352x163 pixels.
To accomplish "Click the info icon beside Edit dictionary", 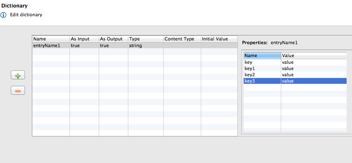I will click(4, 15).
